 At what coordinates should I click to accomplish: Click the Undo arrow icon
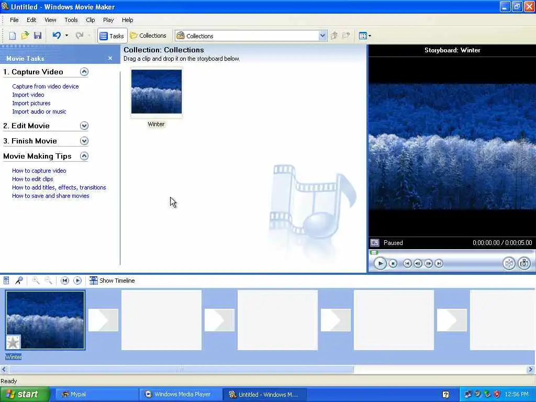tap(57, 36)
